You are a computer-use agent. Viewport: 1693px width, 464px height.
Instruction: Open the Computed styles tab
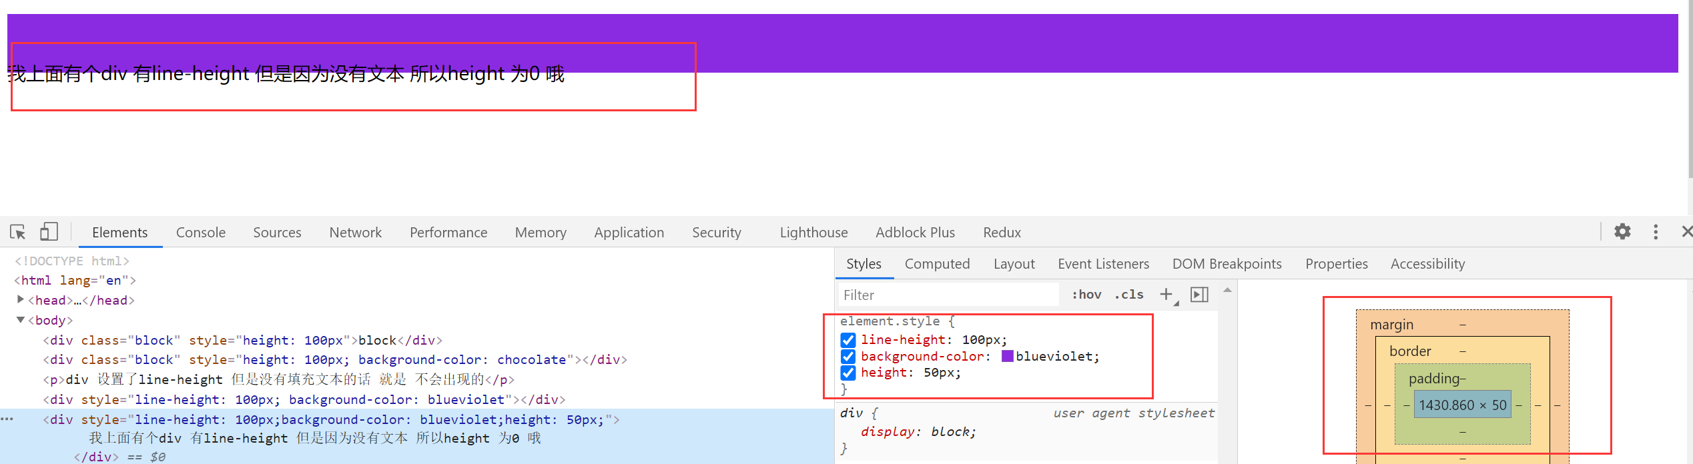tap(937, 264)
